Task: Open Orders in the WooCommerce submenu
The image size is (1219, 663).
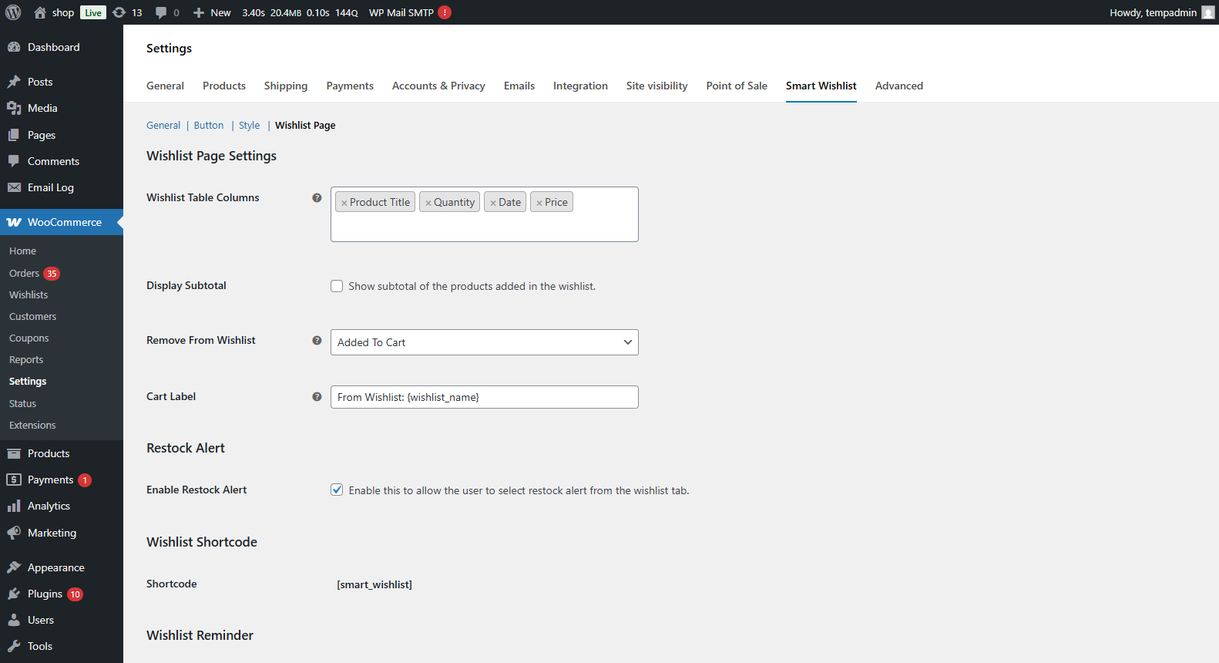Action: [24, 274]
